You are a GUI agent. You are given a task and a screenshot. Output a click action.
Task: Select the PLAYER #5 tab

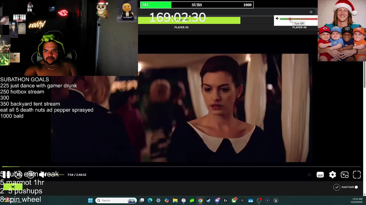[x=181, y=27]
